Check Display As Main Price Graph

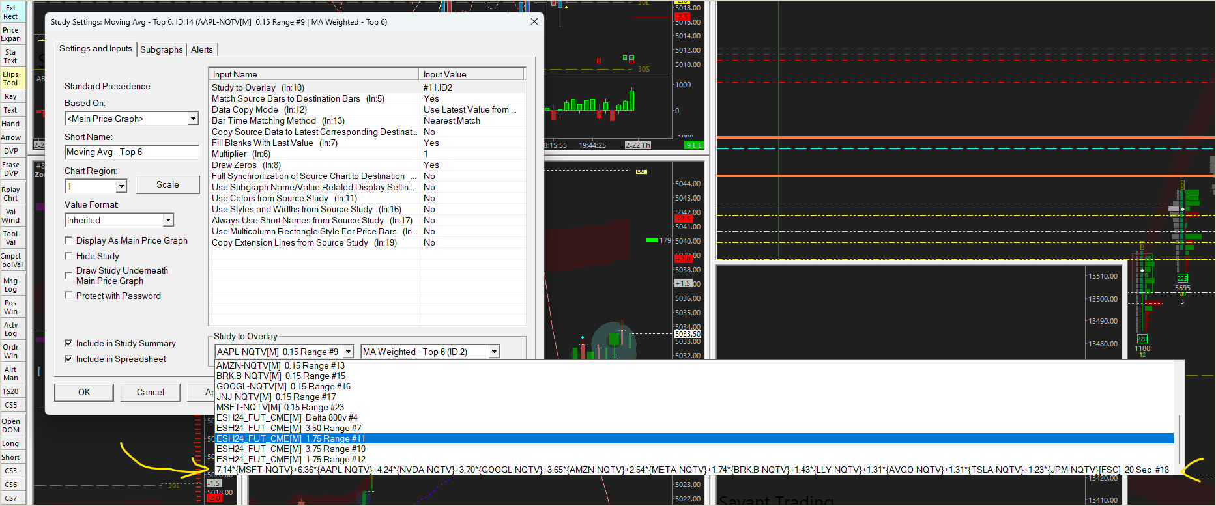click(x=68, y=241)
